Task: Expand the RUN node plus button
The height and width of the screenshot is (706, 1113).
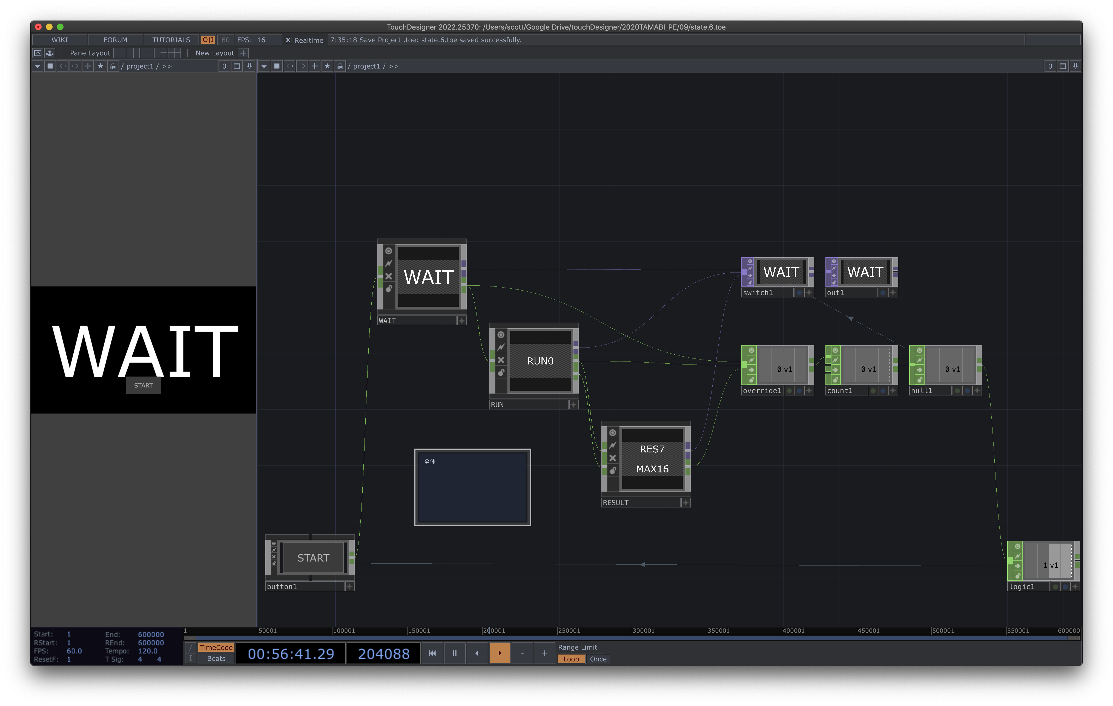Action: coord(573,404)
